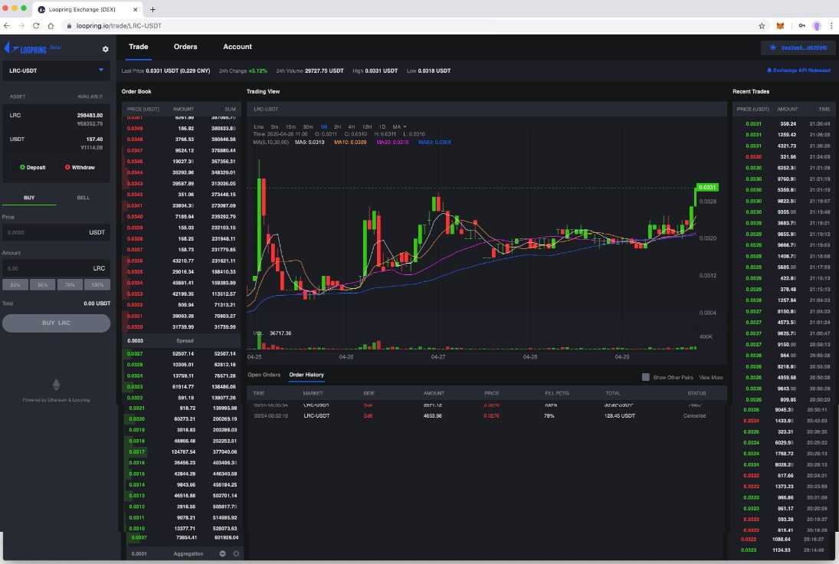Set amount to 25% of balance
Image resolution: width=839 pixels, height=564 pixels.
point(15,284)
